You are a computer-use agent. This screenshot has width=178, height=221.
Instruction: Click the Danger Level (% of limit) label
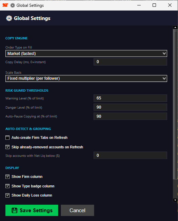click(x=24, y=107)
